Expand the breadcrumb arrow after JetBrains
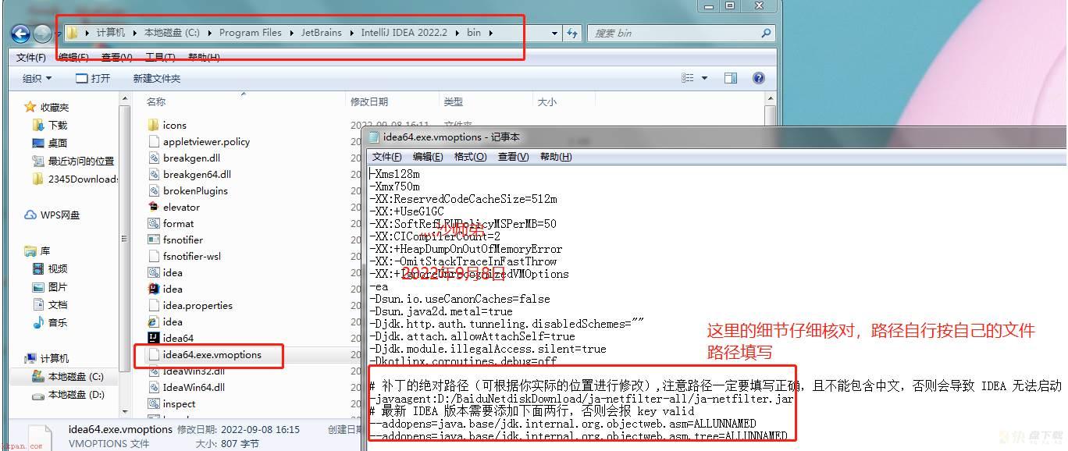Screen dimensions: 1068x451 (352, 33)
